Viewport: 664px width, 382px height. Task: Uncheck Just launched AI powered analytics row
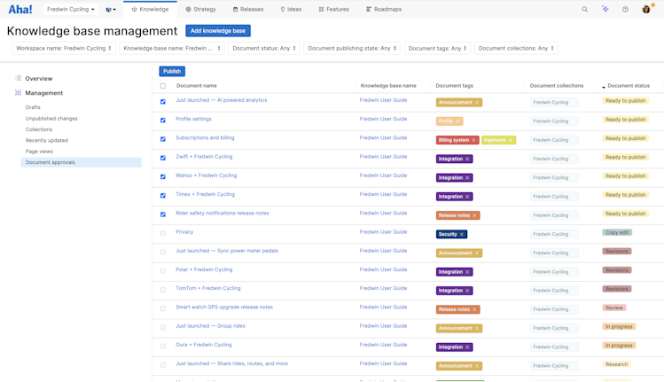tap(163, 102)
